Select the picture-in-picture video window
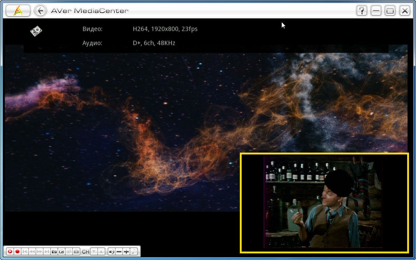This screenshot has height=260, width=416. pos(324,203)
